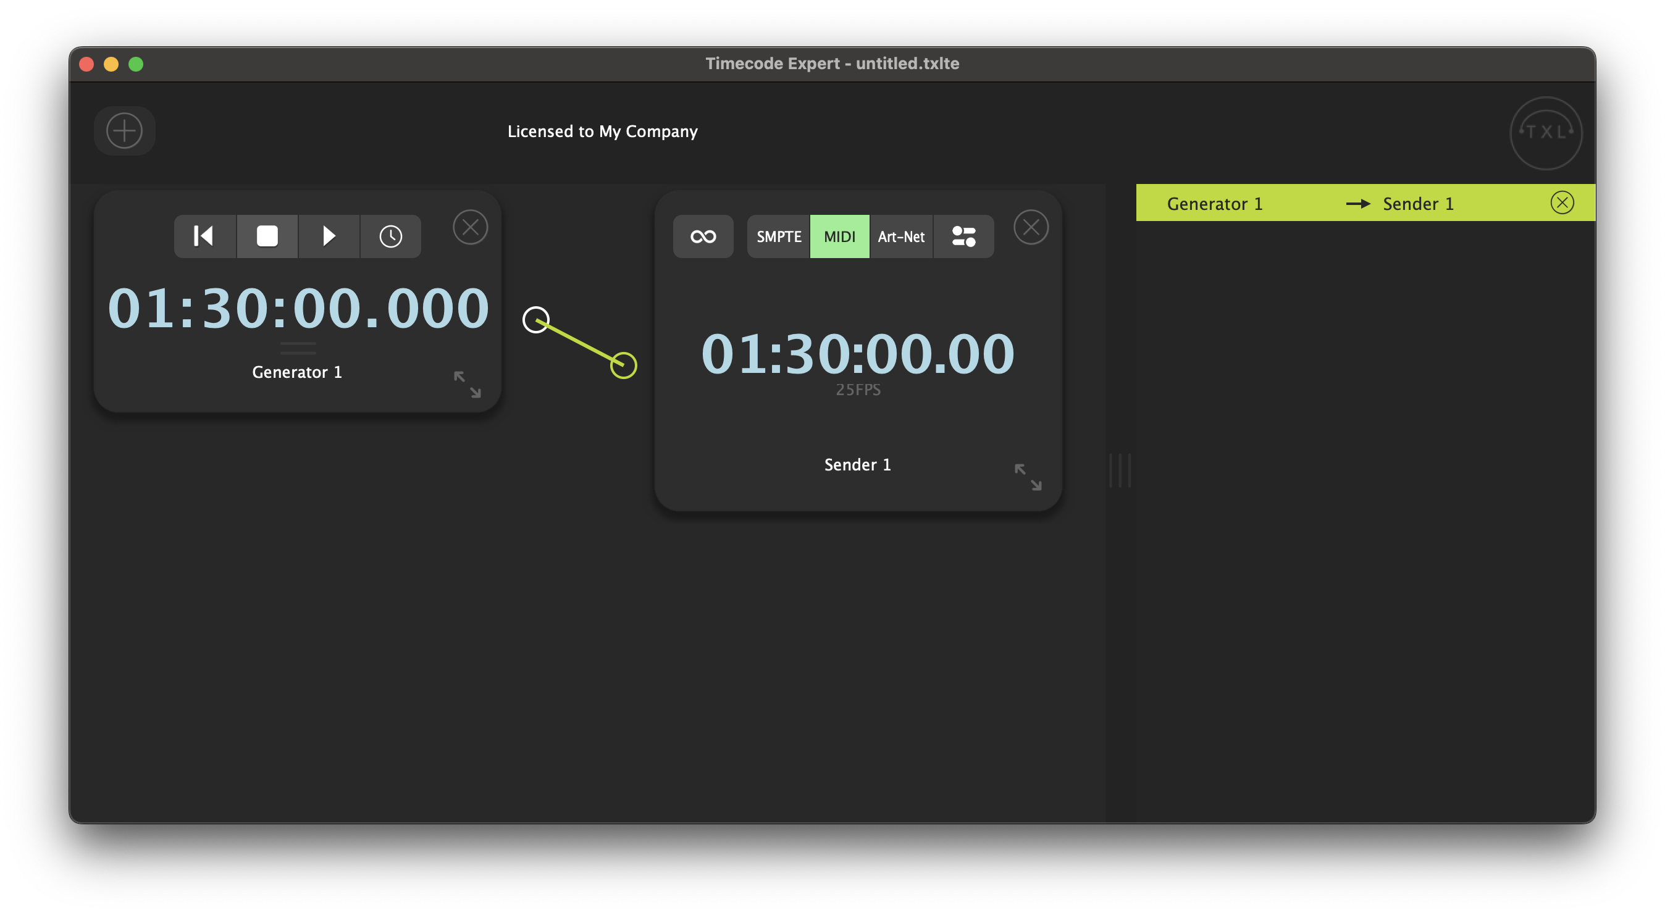Open Sender 1 settings toggles icon

click(x=963, y=236)
